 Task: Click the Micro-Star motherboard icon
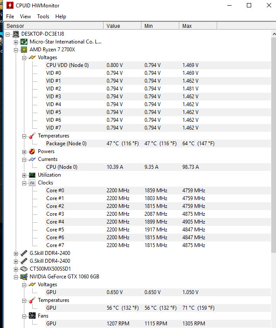click(24, 42)
